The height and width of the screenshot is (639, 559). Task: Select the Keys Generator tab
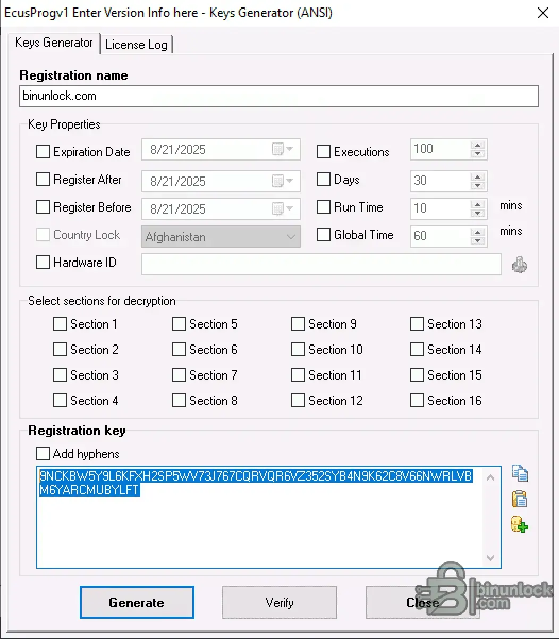[54, 43]
